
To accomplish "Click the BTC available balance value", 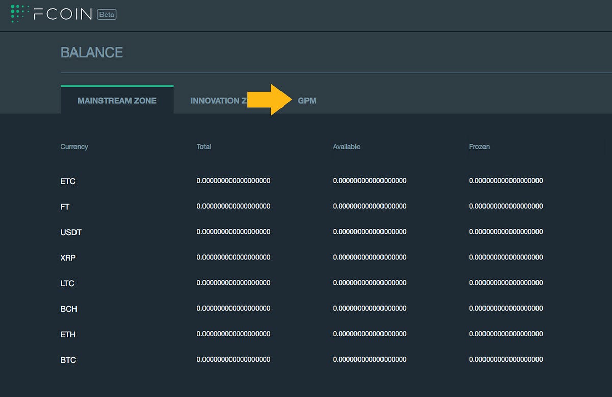I will pos(370,359).
